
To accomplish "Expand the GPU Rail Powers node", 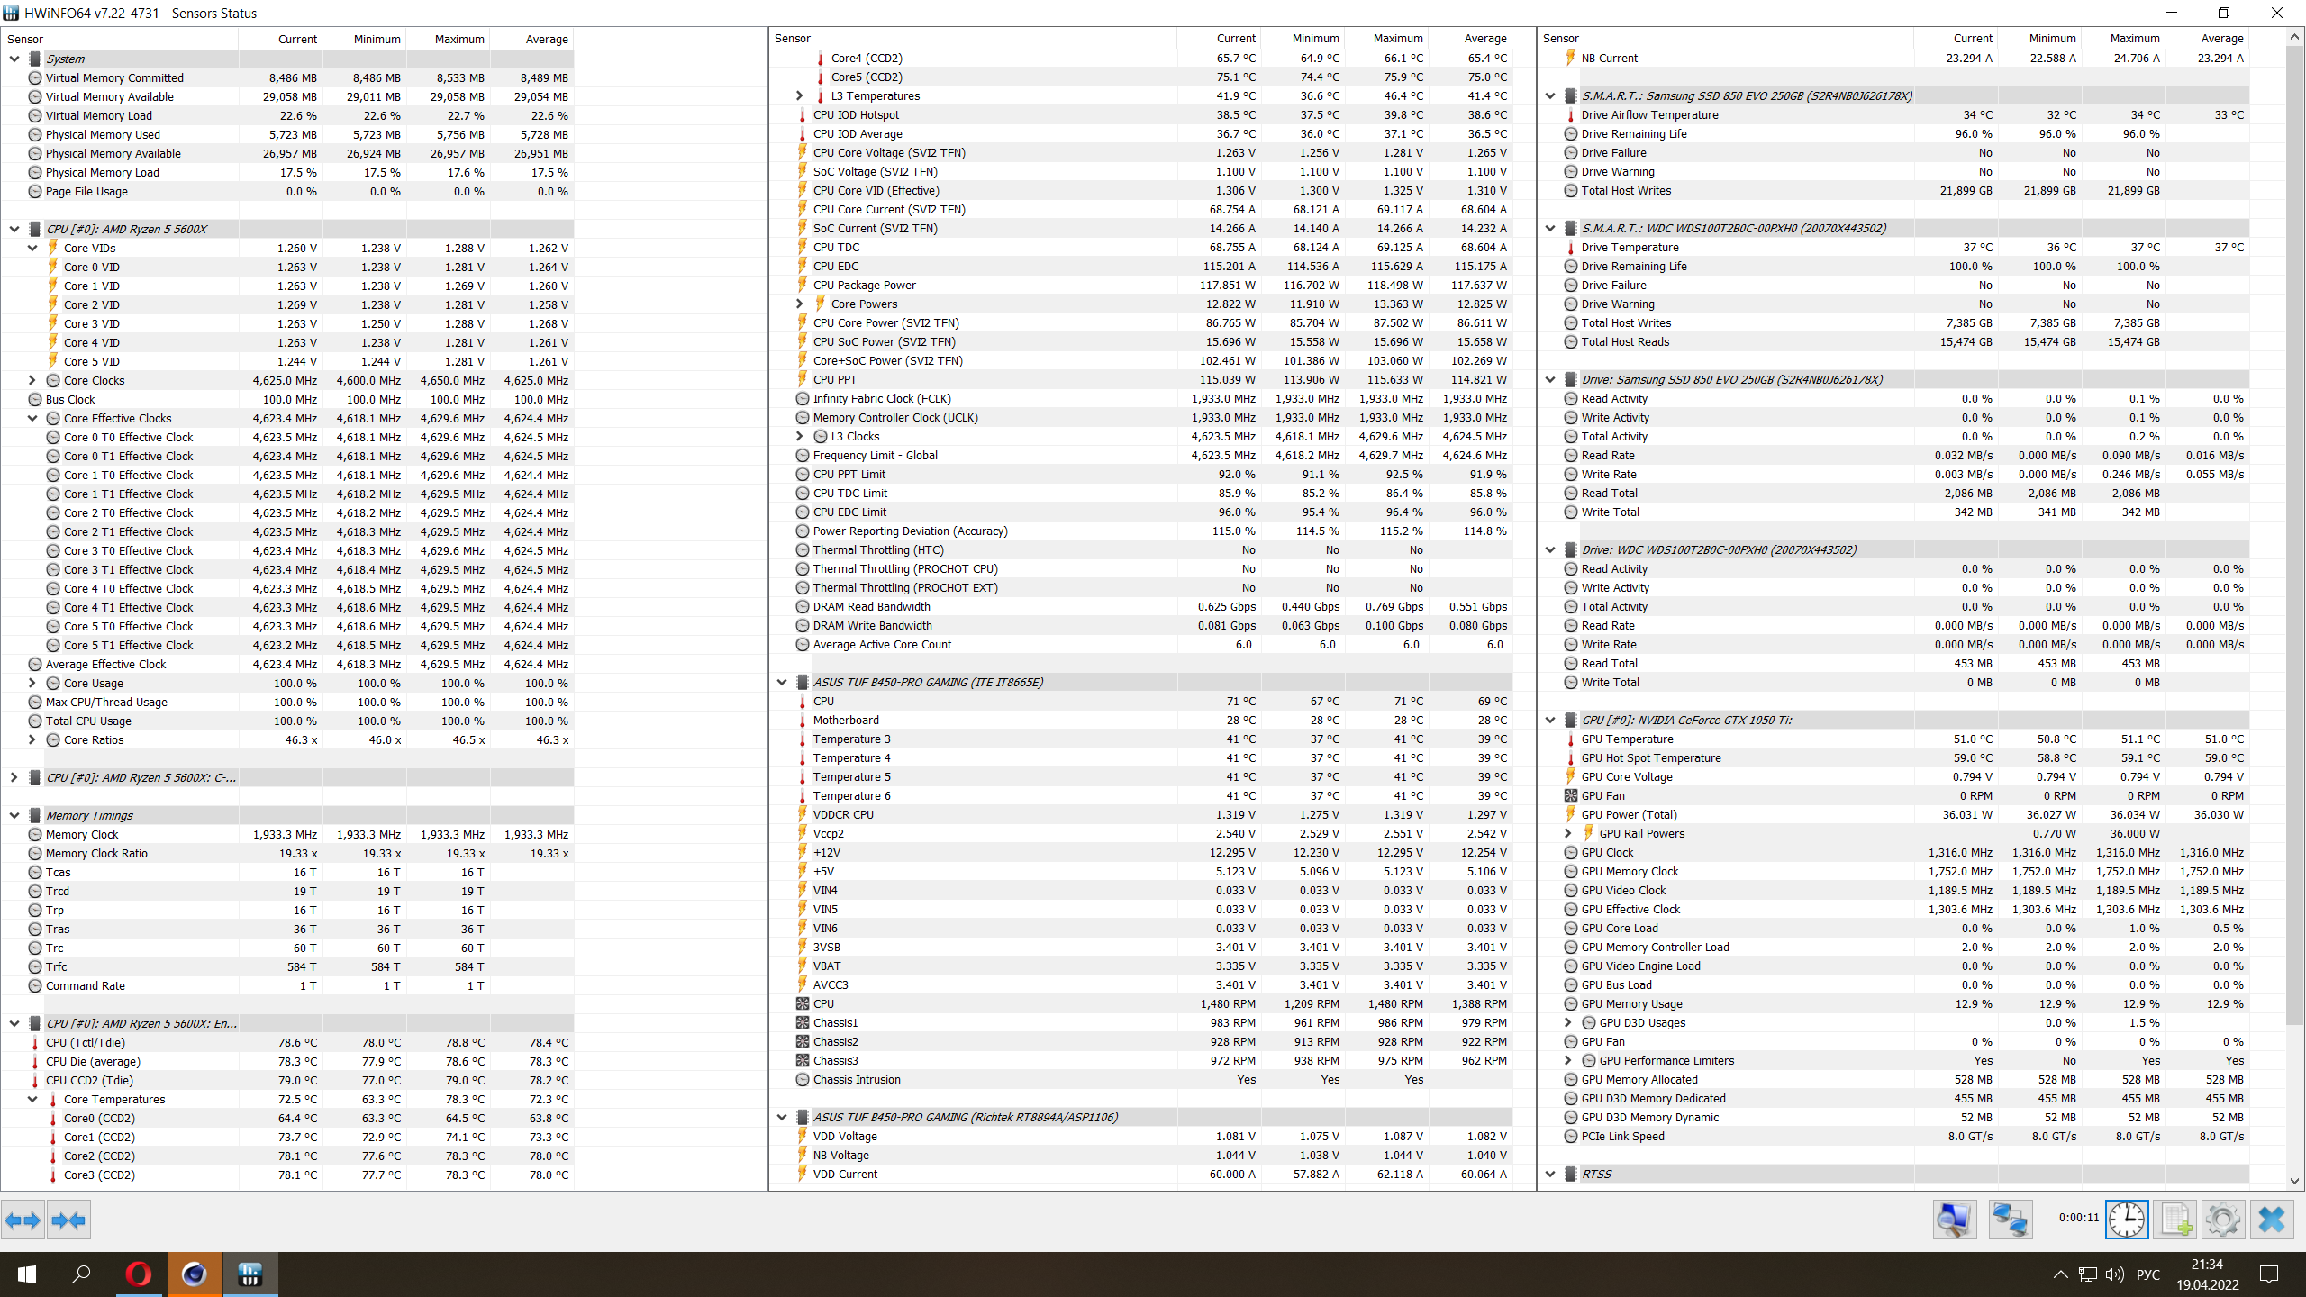I will (1568, 833).
